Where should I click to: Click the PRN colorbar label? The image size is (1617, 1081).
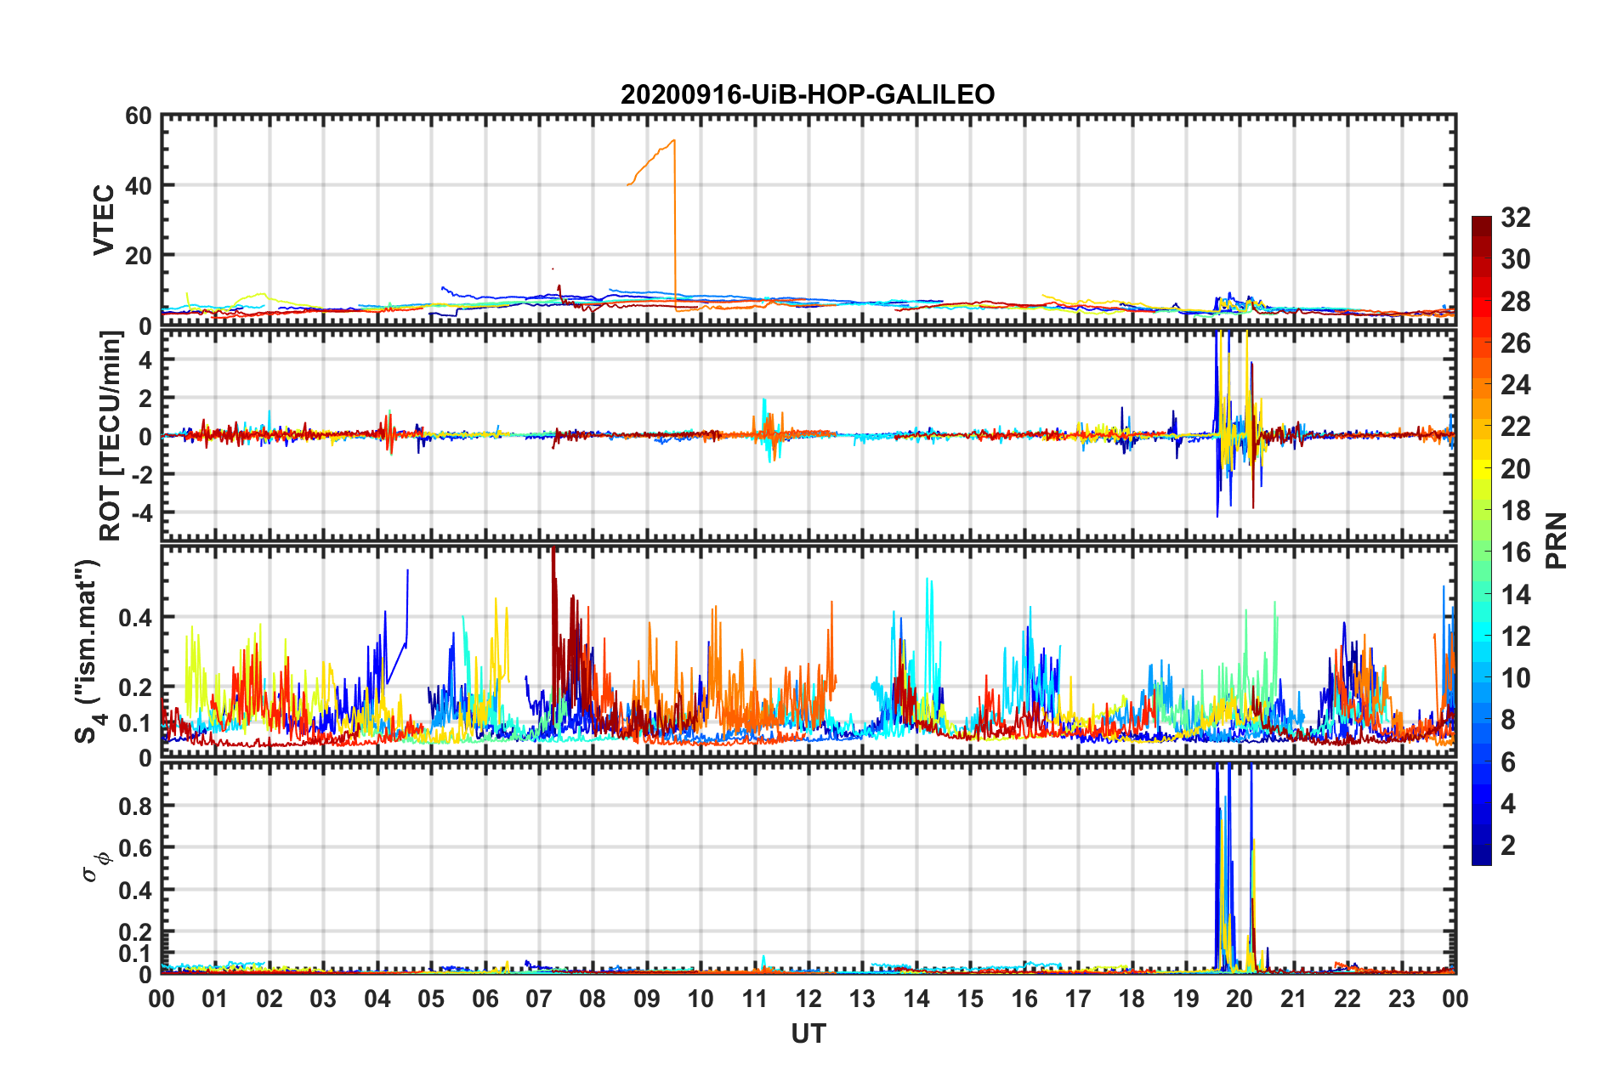tap(1557, 540)
